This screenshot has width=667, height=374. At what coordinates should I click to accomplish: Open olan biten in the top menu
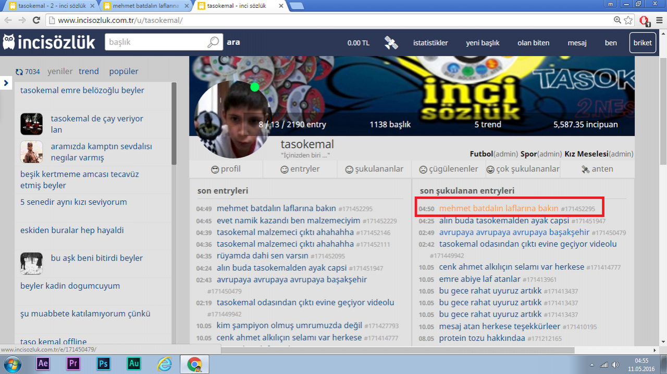534,43
